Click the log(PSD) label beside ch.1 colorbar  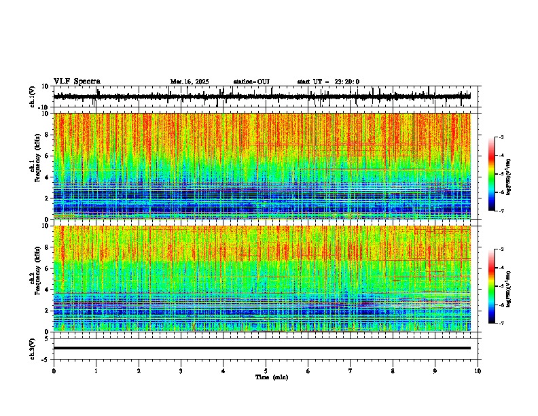509,177
